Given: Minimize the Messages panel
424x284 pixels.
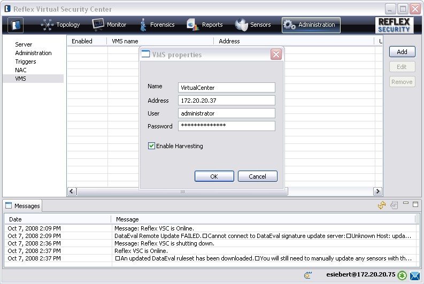Looking at the screenshot, I should (x=406, y=204).
